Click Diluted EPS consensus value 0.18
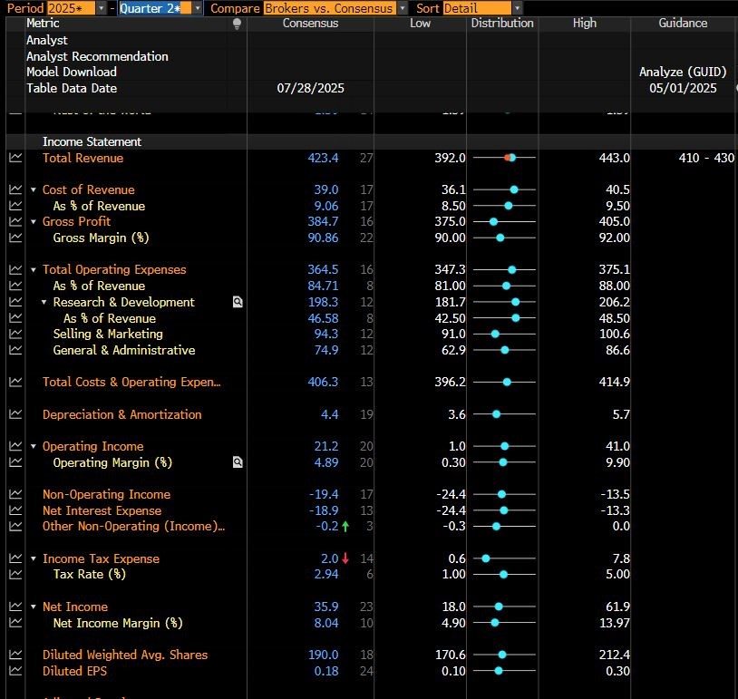The image size is (738, 699). coord(326,671)
